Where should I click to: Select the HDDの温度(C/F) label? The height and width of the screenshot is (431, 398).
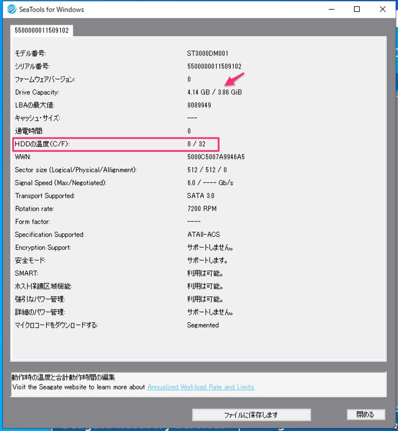tap(42, 144)
